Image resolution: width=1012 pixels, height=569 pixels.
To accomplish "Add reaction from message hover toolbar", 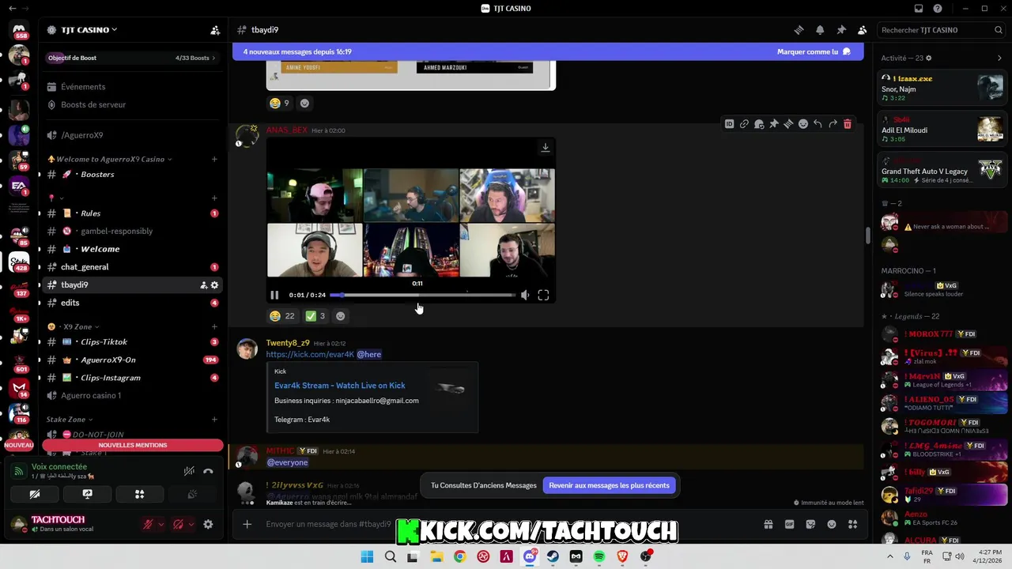I will click(x=802, y=124).
